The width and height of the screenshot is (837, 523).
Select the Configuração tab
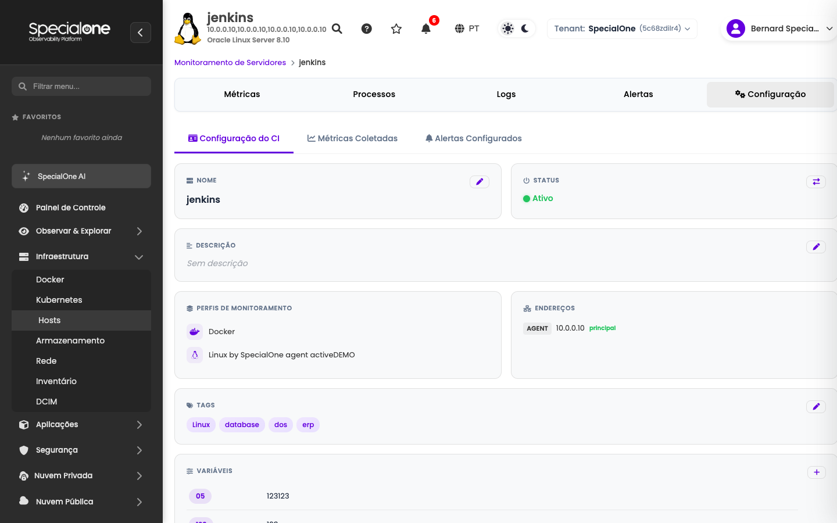point(770,94)
